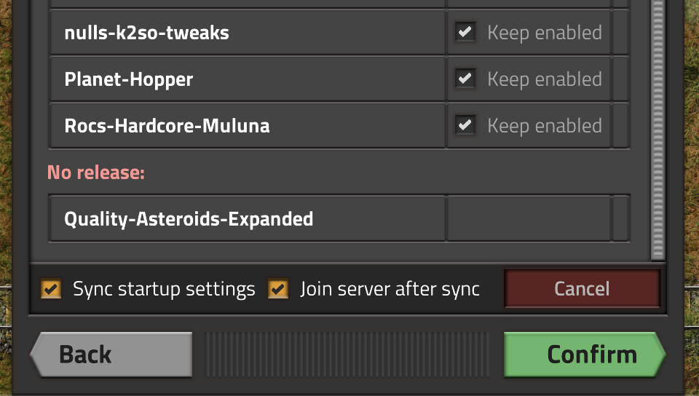Toggle the Planet-Hopper Keep enabled checkbox

pos(465,79)
